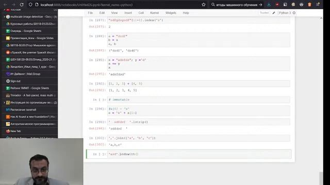The width and height of the screenshot is (330, 185).
Task: Open the Insert menu in Jupyter
Action: (128, 13)
